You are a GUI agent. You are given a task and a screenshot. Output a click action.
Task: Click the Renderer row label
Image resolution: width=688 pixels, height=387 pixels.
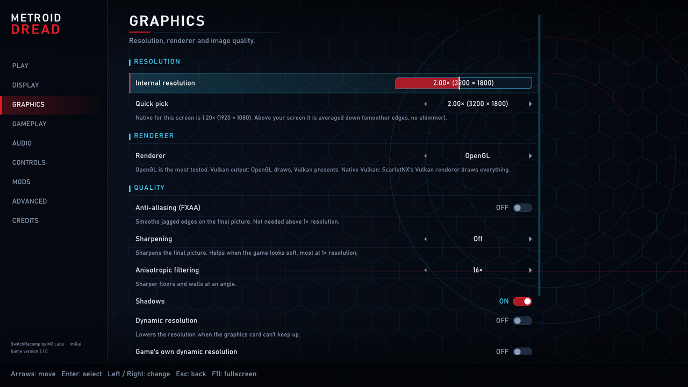click(x=150, y=156)
